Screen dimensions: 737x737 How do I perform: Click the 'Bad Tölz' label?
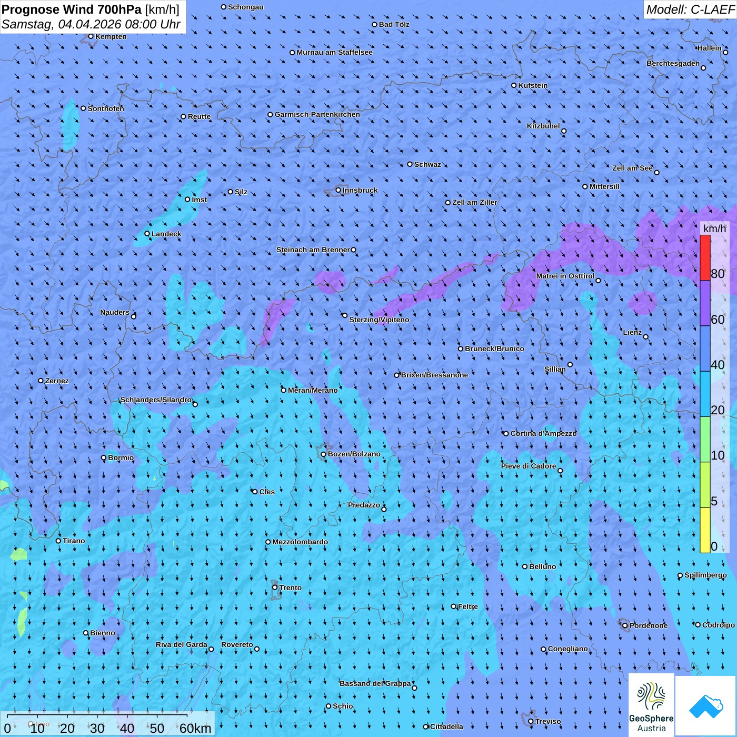point(394,24)
